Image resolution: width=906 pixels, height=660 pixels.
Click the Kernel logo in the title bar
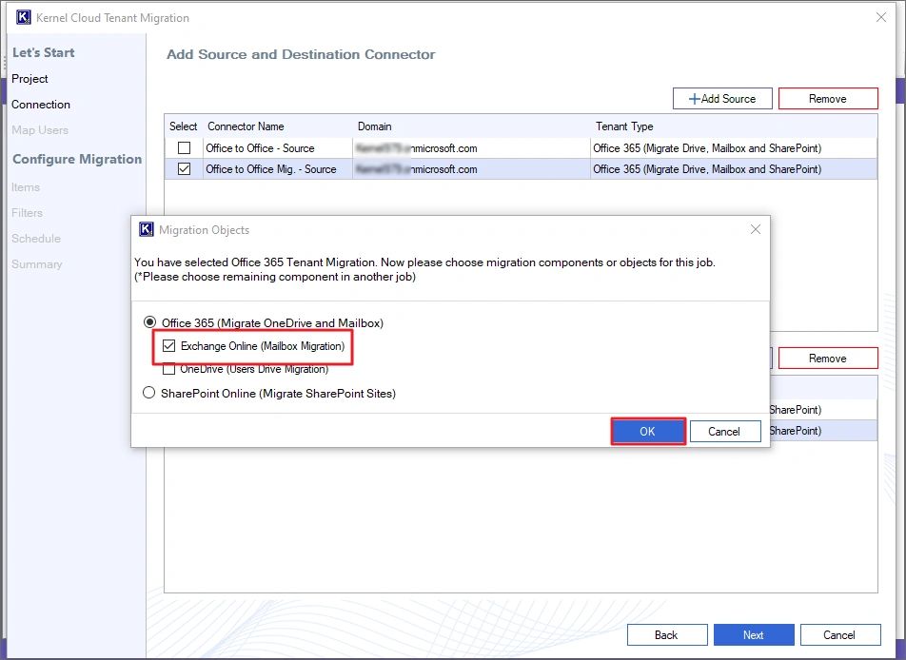point(23,16)
